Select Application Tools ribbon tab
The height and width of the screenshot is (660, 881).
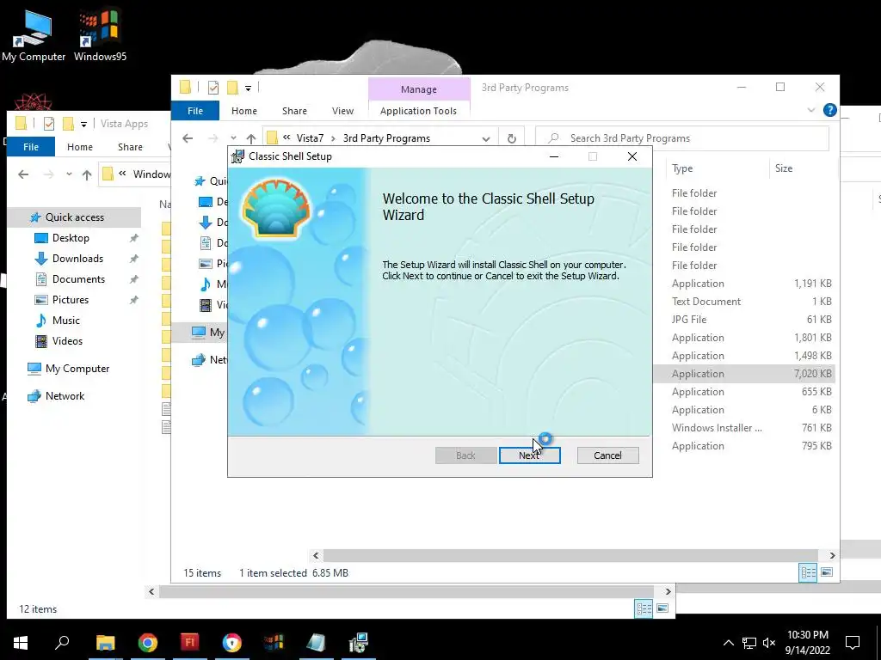pos(419,111)
